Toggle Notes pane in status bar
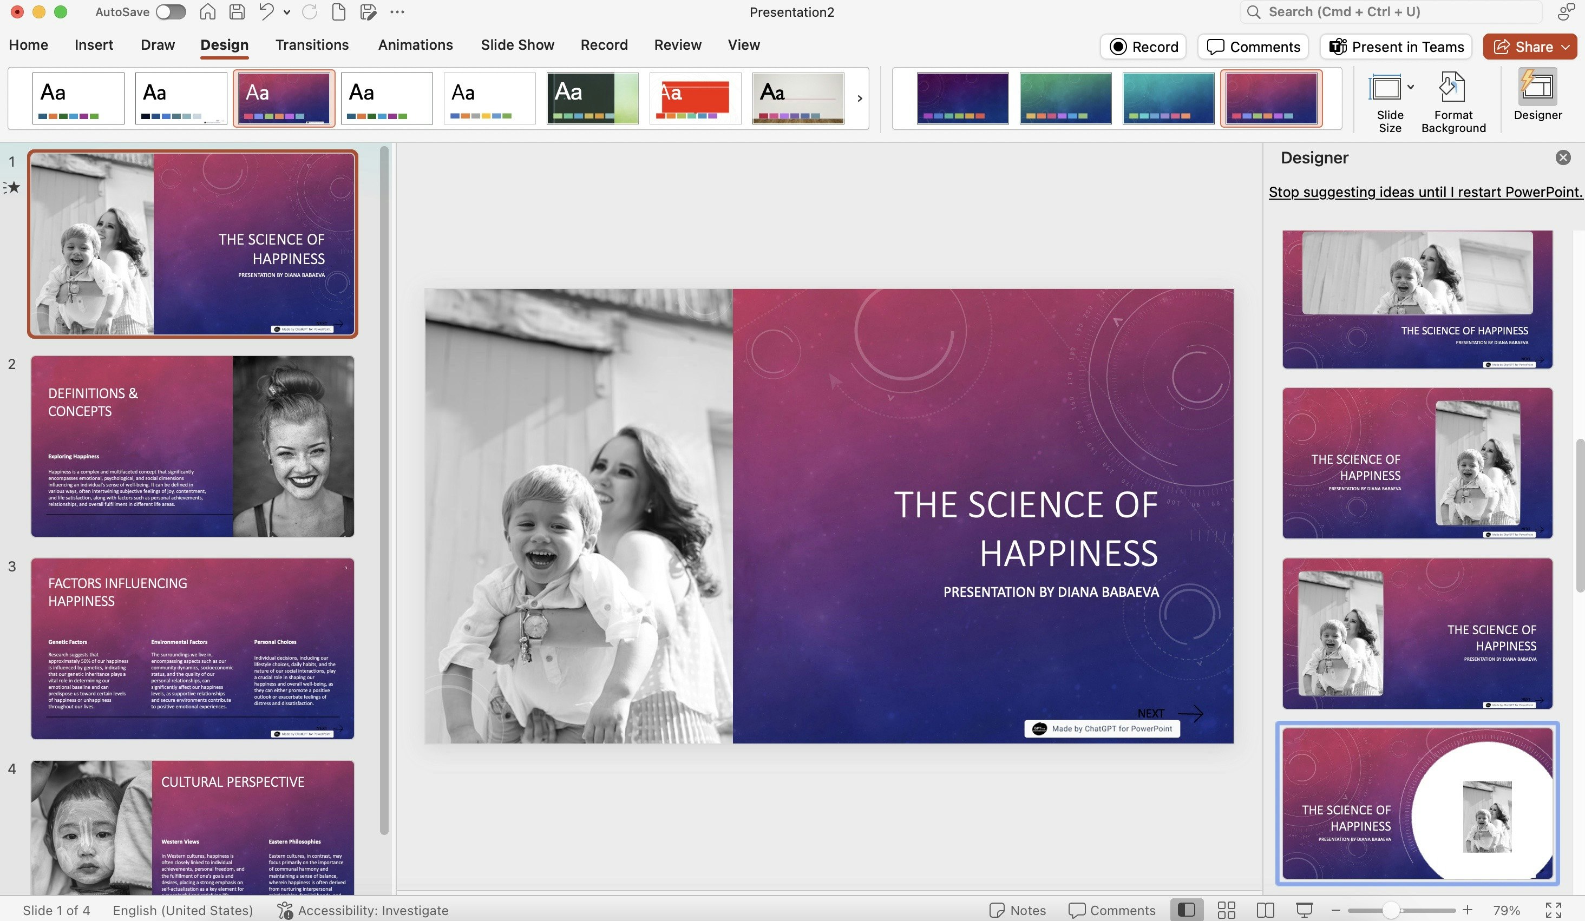 pos(1017,910)
